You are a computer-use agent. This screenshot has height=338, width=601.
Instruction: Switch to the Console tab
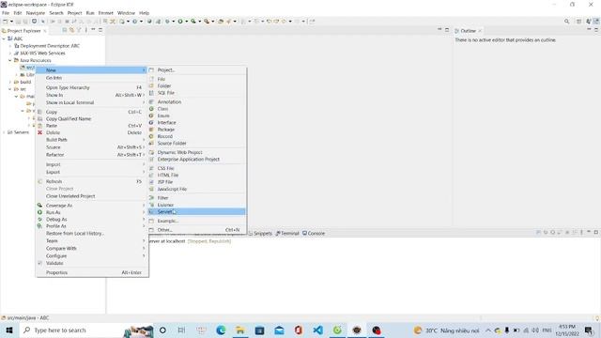coord(314,233)
